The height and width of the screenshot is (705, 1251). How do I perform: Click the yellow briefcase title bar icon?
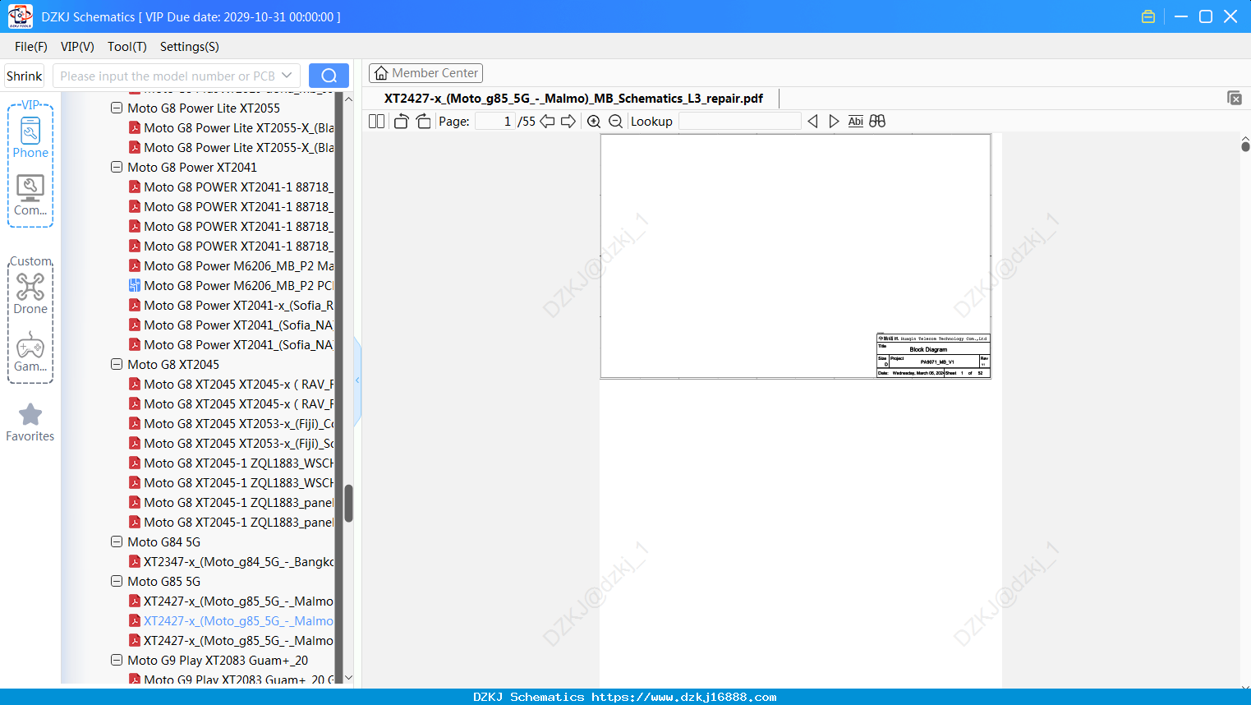(1148, 16)
